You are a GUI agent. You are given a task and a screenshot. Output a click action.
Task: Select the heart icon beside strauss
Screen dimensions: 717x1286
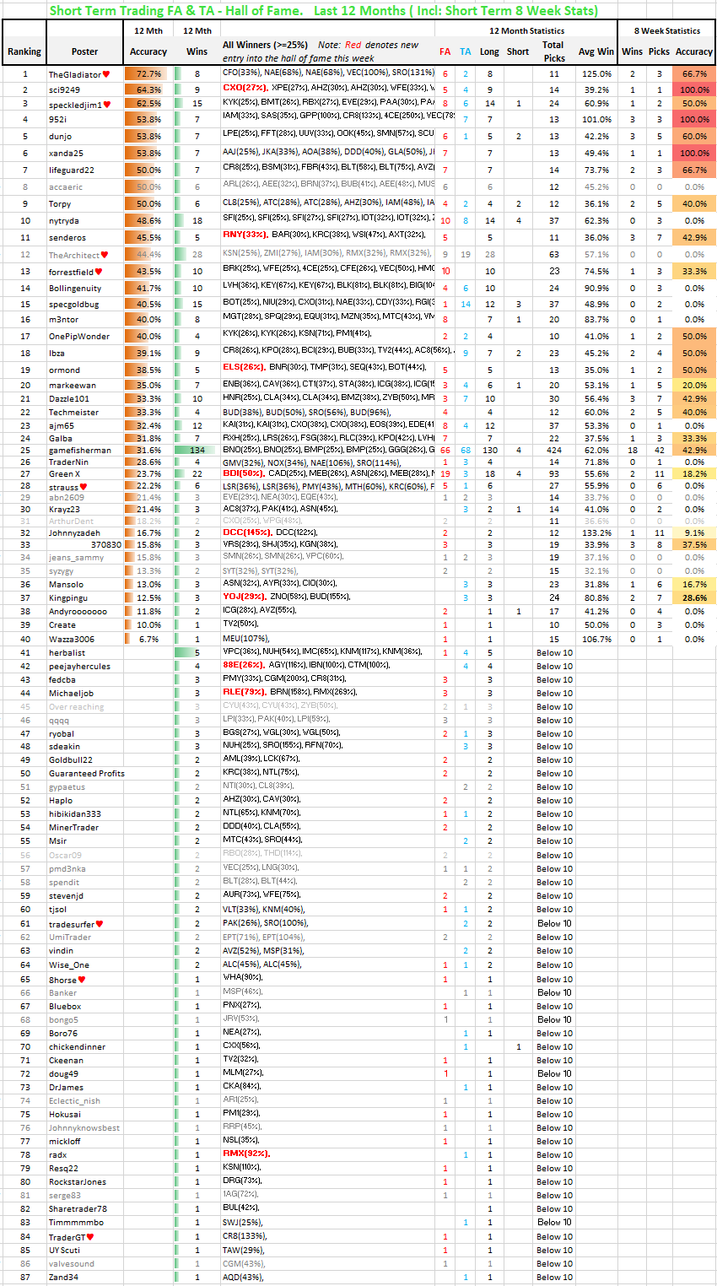pyautogui.click(x=84, y=487)
